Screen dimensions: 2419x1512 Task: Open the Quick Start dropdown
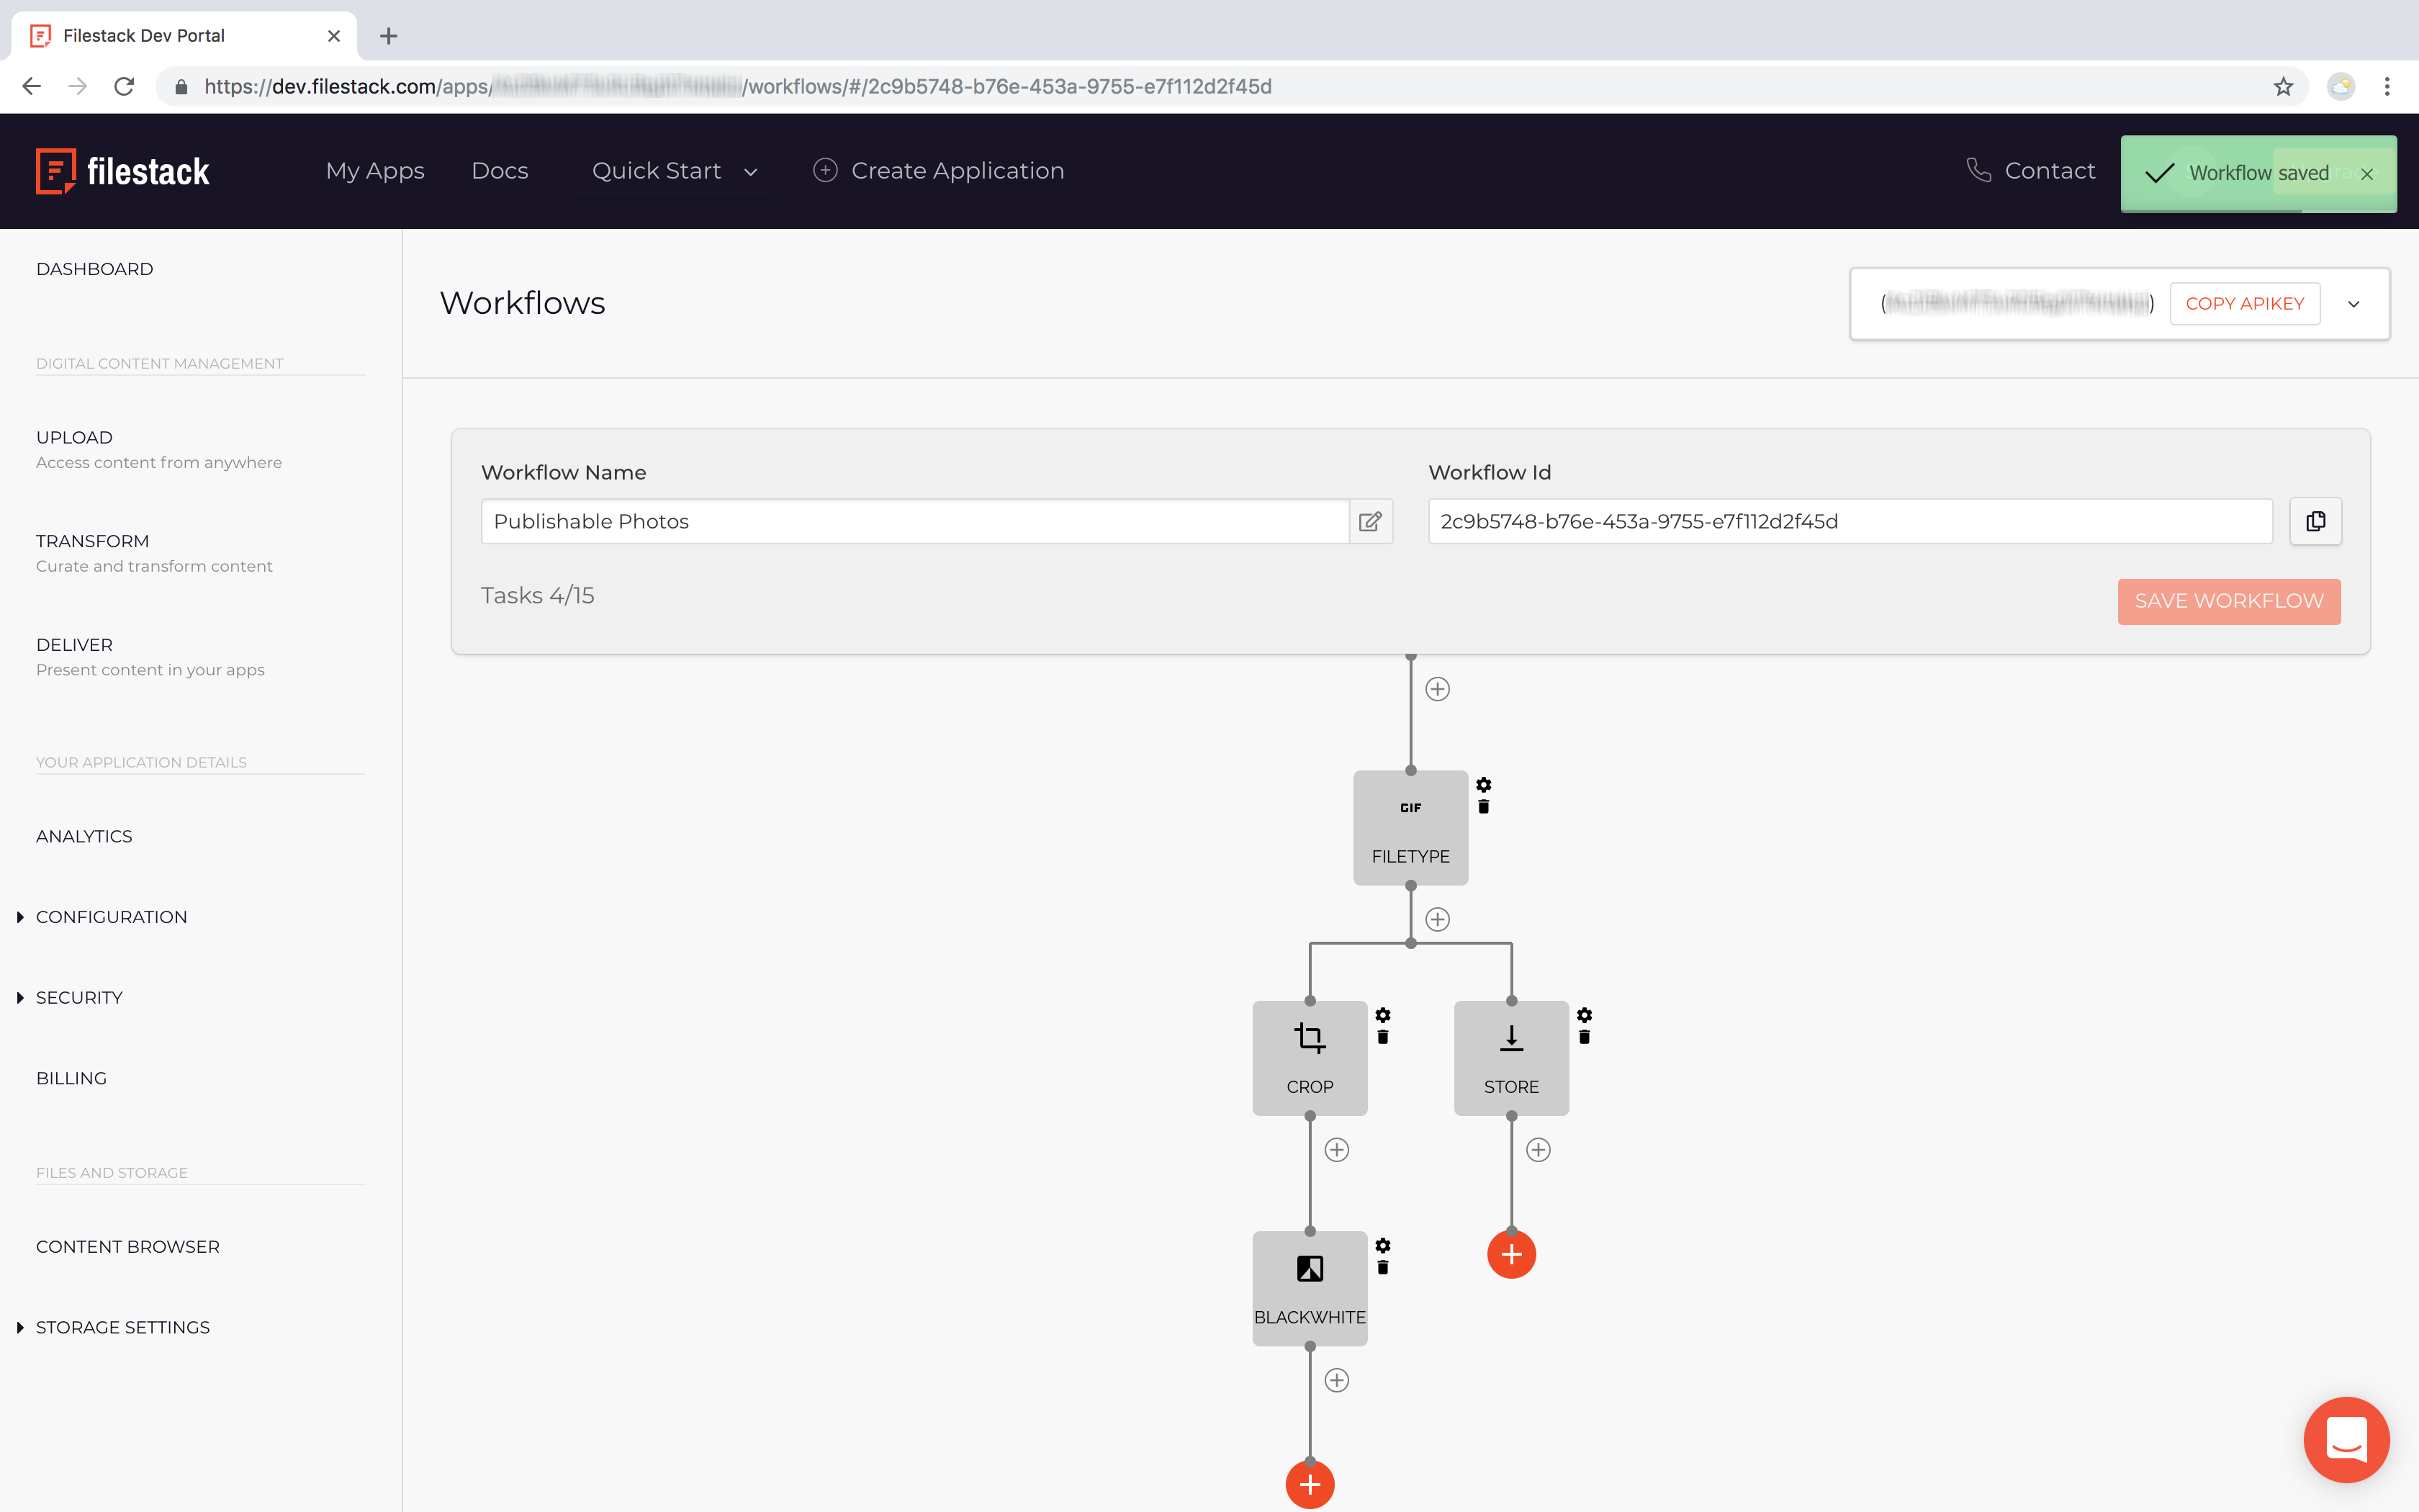click(674, 171)
